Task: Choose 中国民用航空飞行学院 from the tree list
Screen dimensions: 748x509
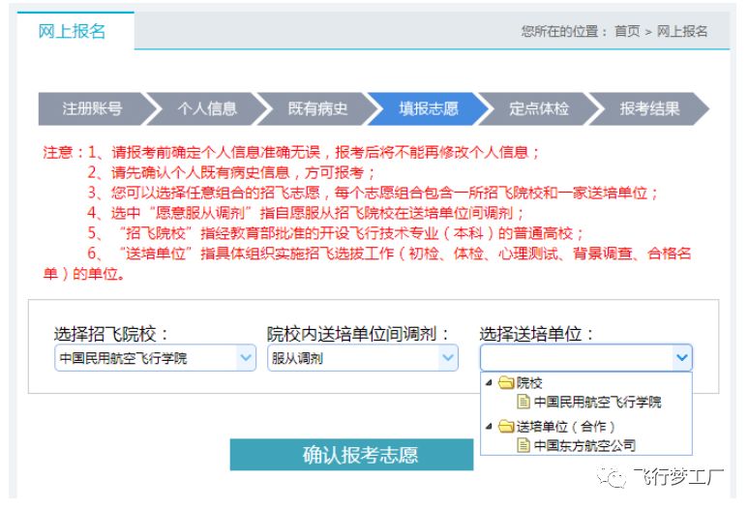Action: coord(597,403)
